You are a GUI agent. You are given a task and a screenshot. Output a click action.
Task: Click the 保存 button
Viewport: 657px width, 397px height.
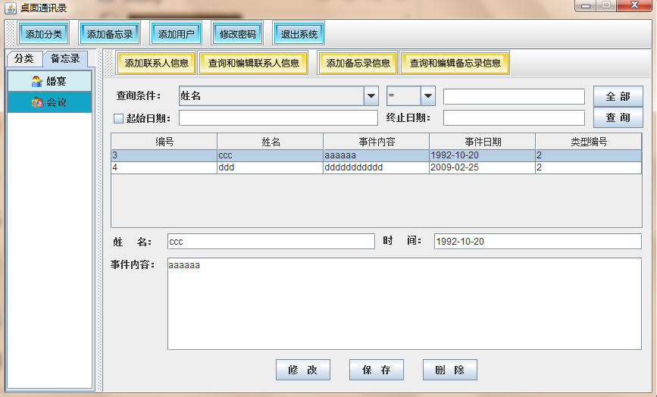pyautogui.click(x=377, y=370)
